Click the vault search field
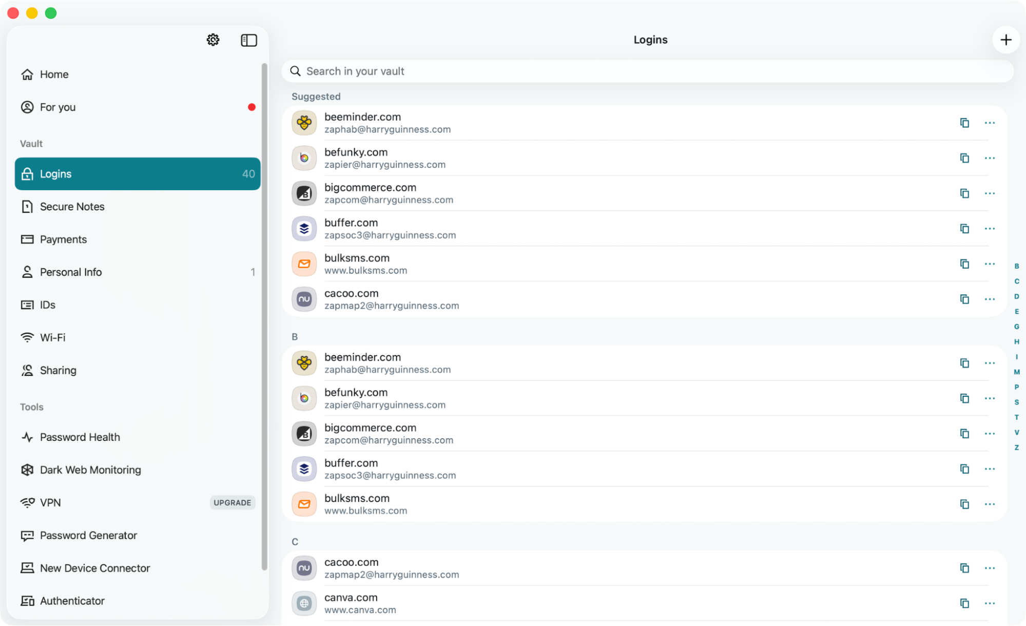The width and height of the screenshot is (1026, 626). click(x=565, y=71)
